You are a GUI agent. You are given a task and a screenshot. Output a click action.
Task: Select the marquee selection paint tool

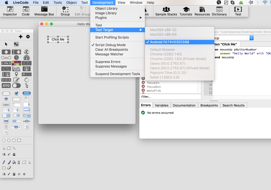tap(4, 168)
